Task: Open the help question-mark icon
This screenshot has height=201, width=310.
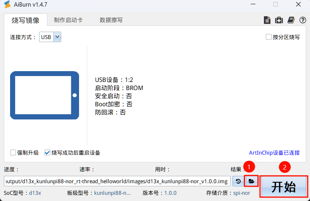Action: pyautogui.click(x=303, y=20)
